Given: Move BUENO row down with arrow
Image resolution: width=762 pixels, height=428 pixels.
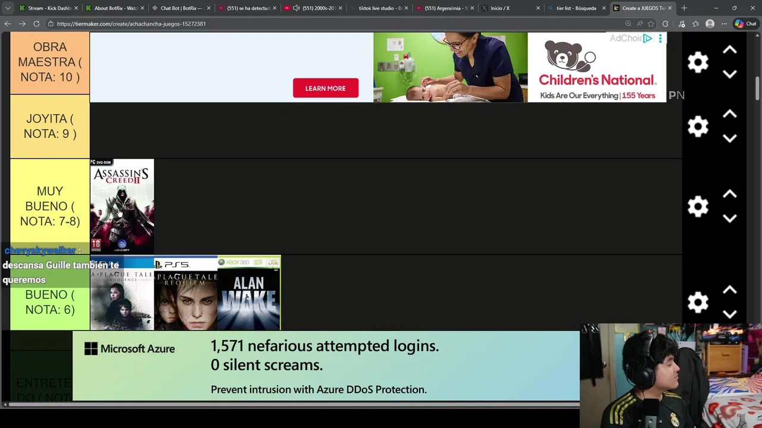Looking at the screenshot, I should pyautogui.click(x=730, y=314).
